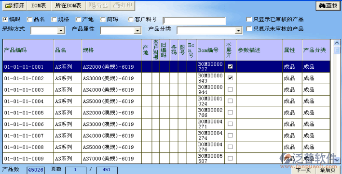The width and height of the screenshot is (342, 174).
Task: Open the BOM表 toolbar button
Action: pyautogui.click(x=39, y=6)
